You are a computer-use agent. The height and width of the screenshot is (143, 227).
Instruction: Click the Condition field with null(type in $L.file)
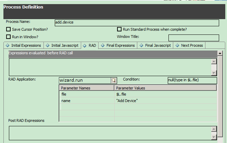tap(192, 81)
